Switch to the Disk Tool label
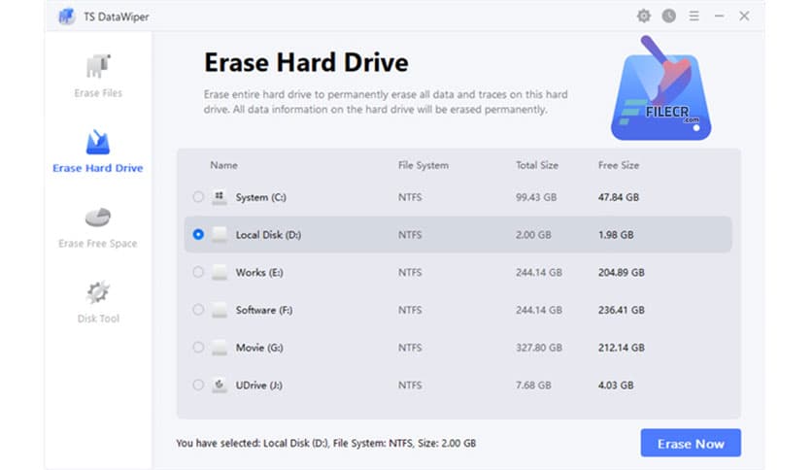Image resolution: width=812 pixels, height=470 pixels. coord(98,319)
